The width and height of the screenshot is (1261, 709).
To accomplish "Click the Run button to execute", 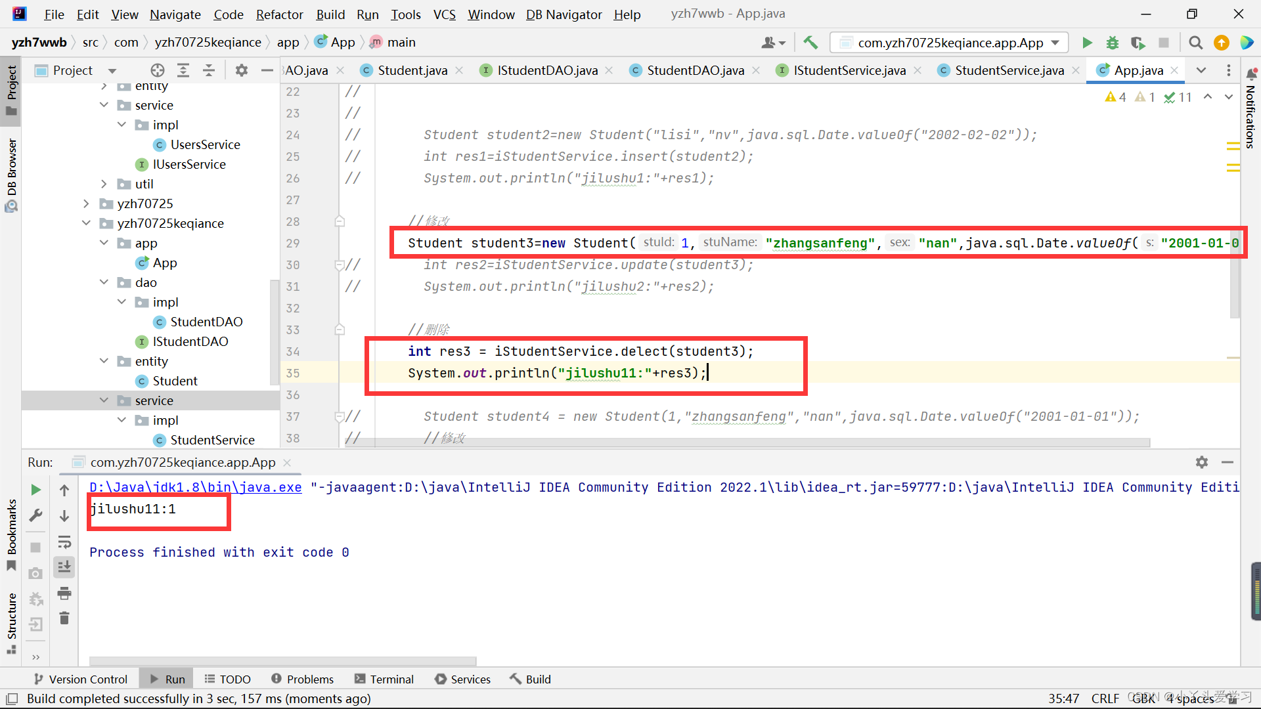I will pyautogui.click(x=1086, y=43).
